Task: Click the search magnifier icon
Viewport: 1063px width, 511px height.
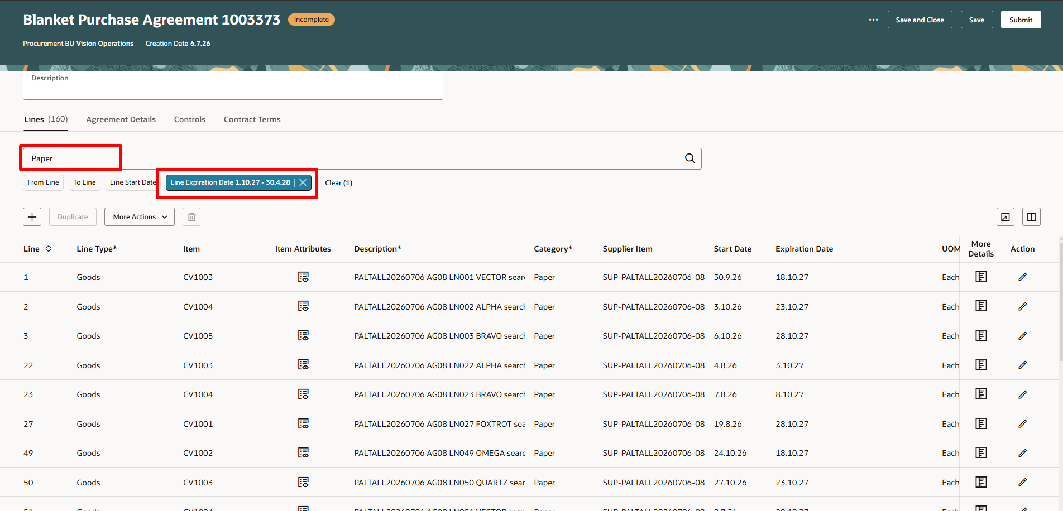Action: pyautogui.click(x=690, y=158)
